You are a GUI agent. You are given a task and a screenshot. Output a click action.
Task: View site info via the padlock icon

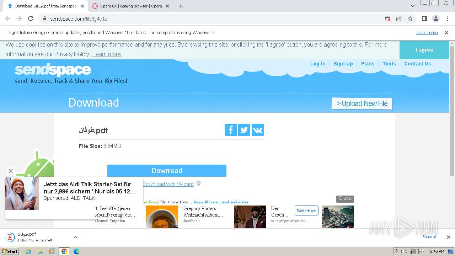pos(44,19)
